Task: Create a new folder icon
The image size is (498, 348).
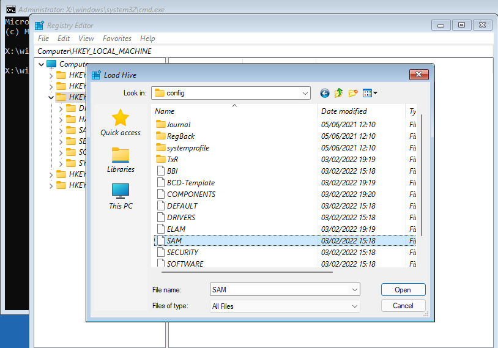Action: (x=353, y=93)
